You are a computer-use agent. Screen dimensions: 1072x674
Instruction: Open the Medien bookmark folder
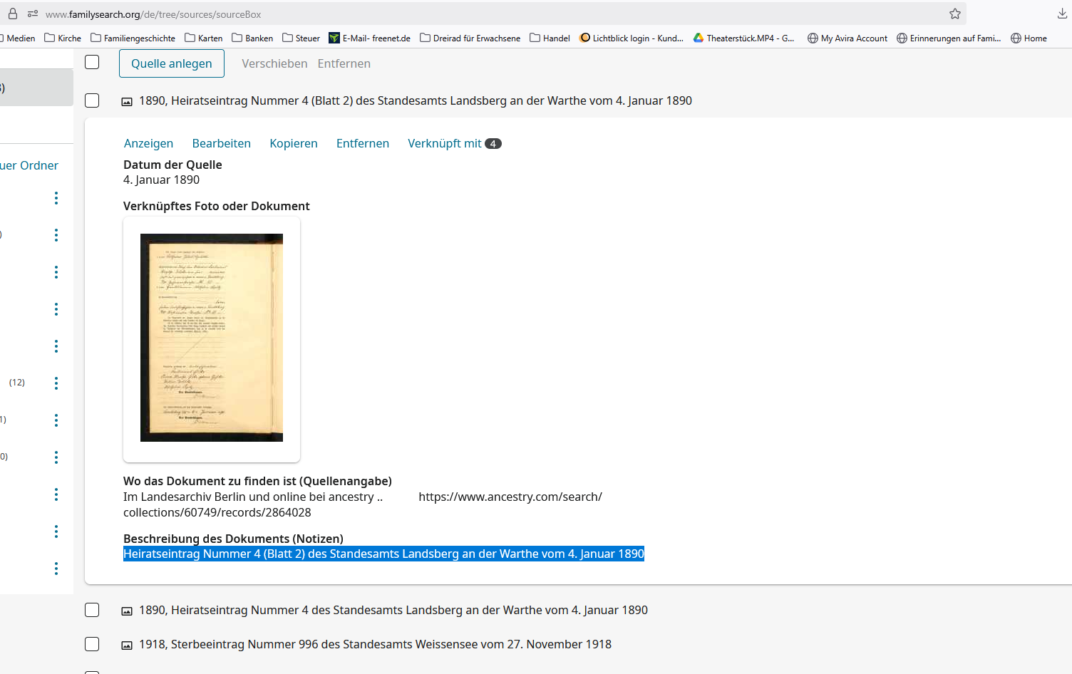[19, 38]
